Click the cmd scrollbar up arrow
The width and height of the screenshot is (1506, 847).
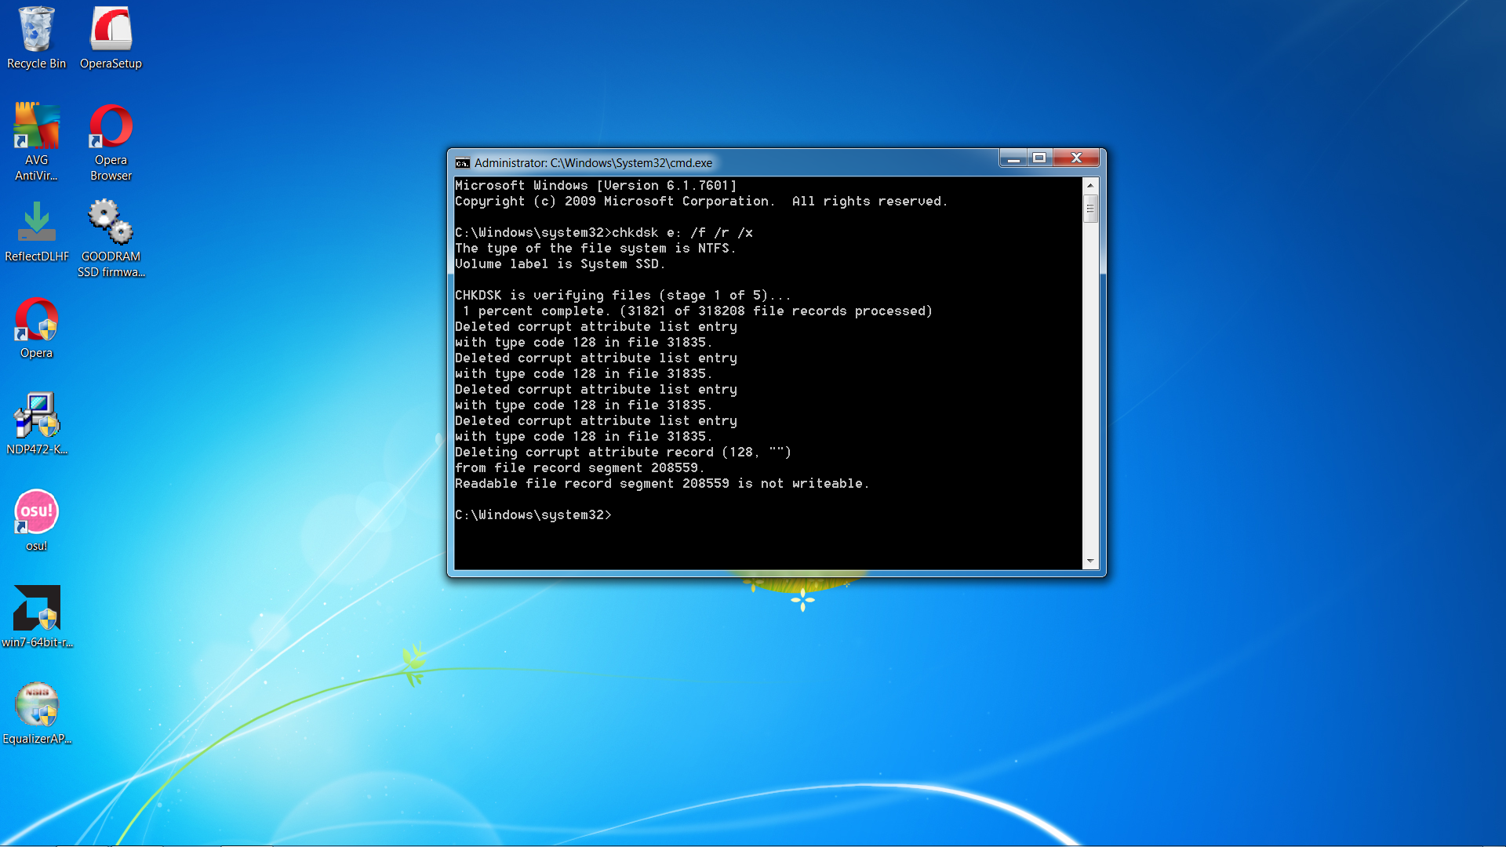pyautogui.click(x=1090, y=185)
